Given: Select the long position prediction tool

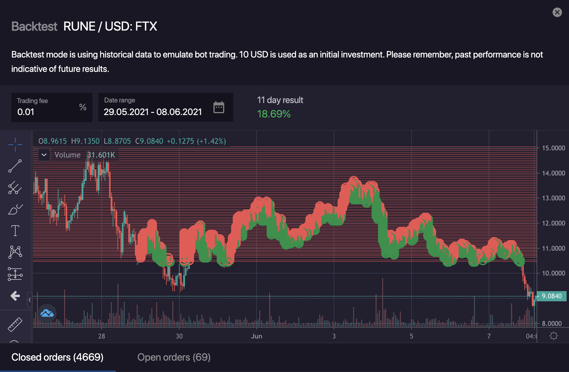Looking at the screenshot, I should pos(15,274).
